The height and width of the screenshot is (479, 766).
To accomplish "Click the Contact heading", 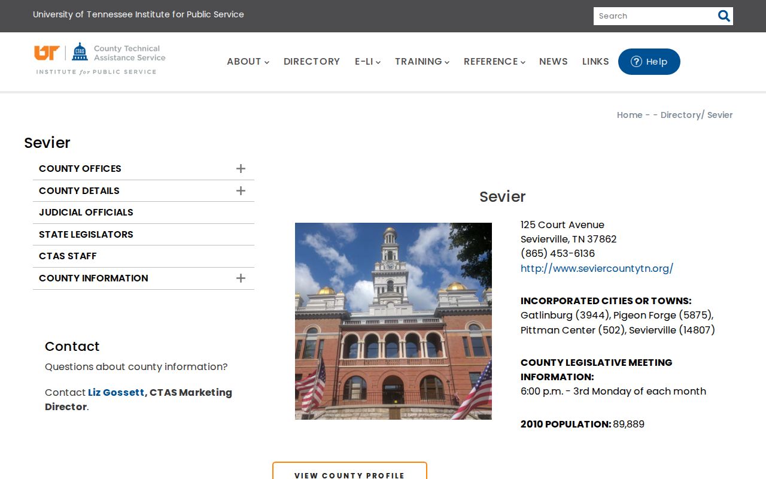I will 72,347.
